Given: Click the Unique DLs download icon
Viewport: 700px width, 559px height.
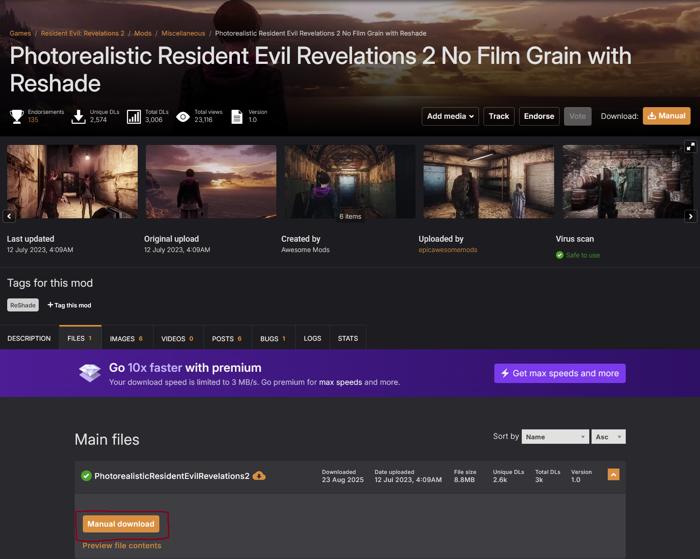Looking at the screenshot, I should (79, 116).
